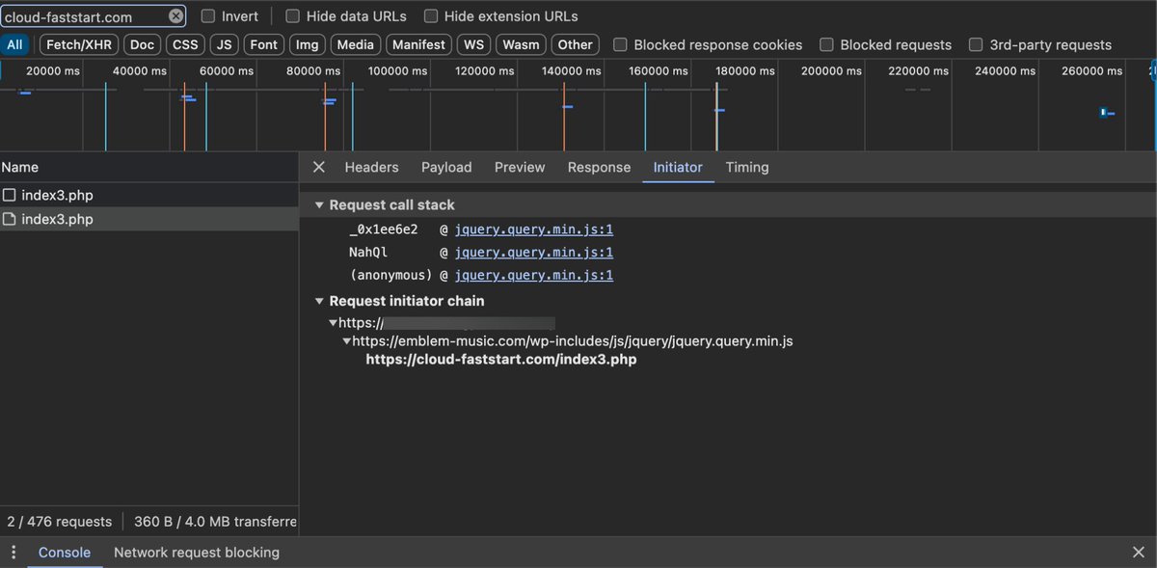Close the request details pane

coord(319,167)
